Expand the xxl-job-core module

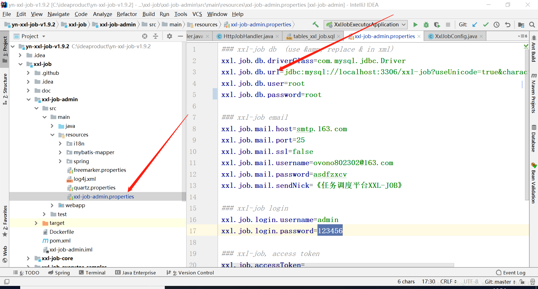pos(28,258)
